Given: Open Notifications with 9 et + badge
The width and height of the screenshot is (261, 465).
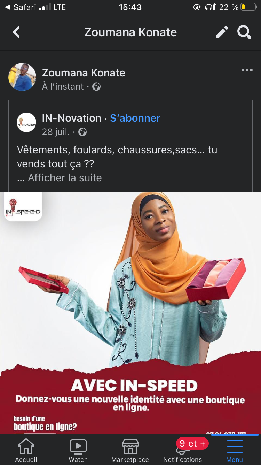Looking at the screenshot, I should tap(183, 450).
